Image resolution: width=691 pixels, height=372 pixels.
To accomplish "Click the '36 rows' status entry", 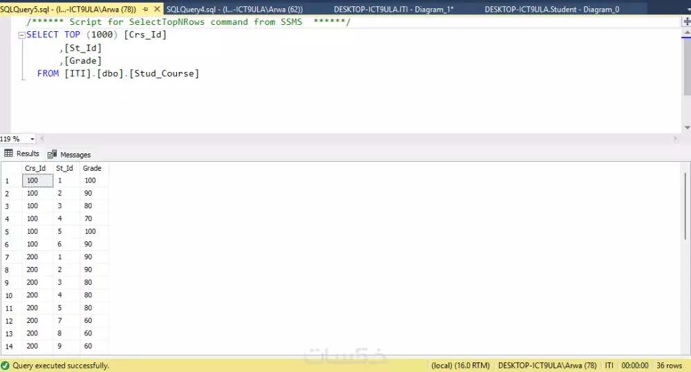I will click(x=669, y=365).
